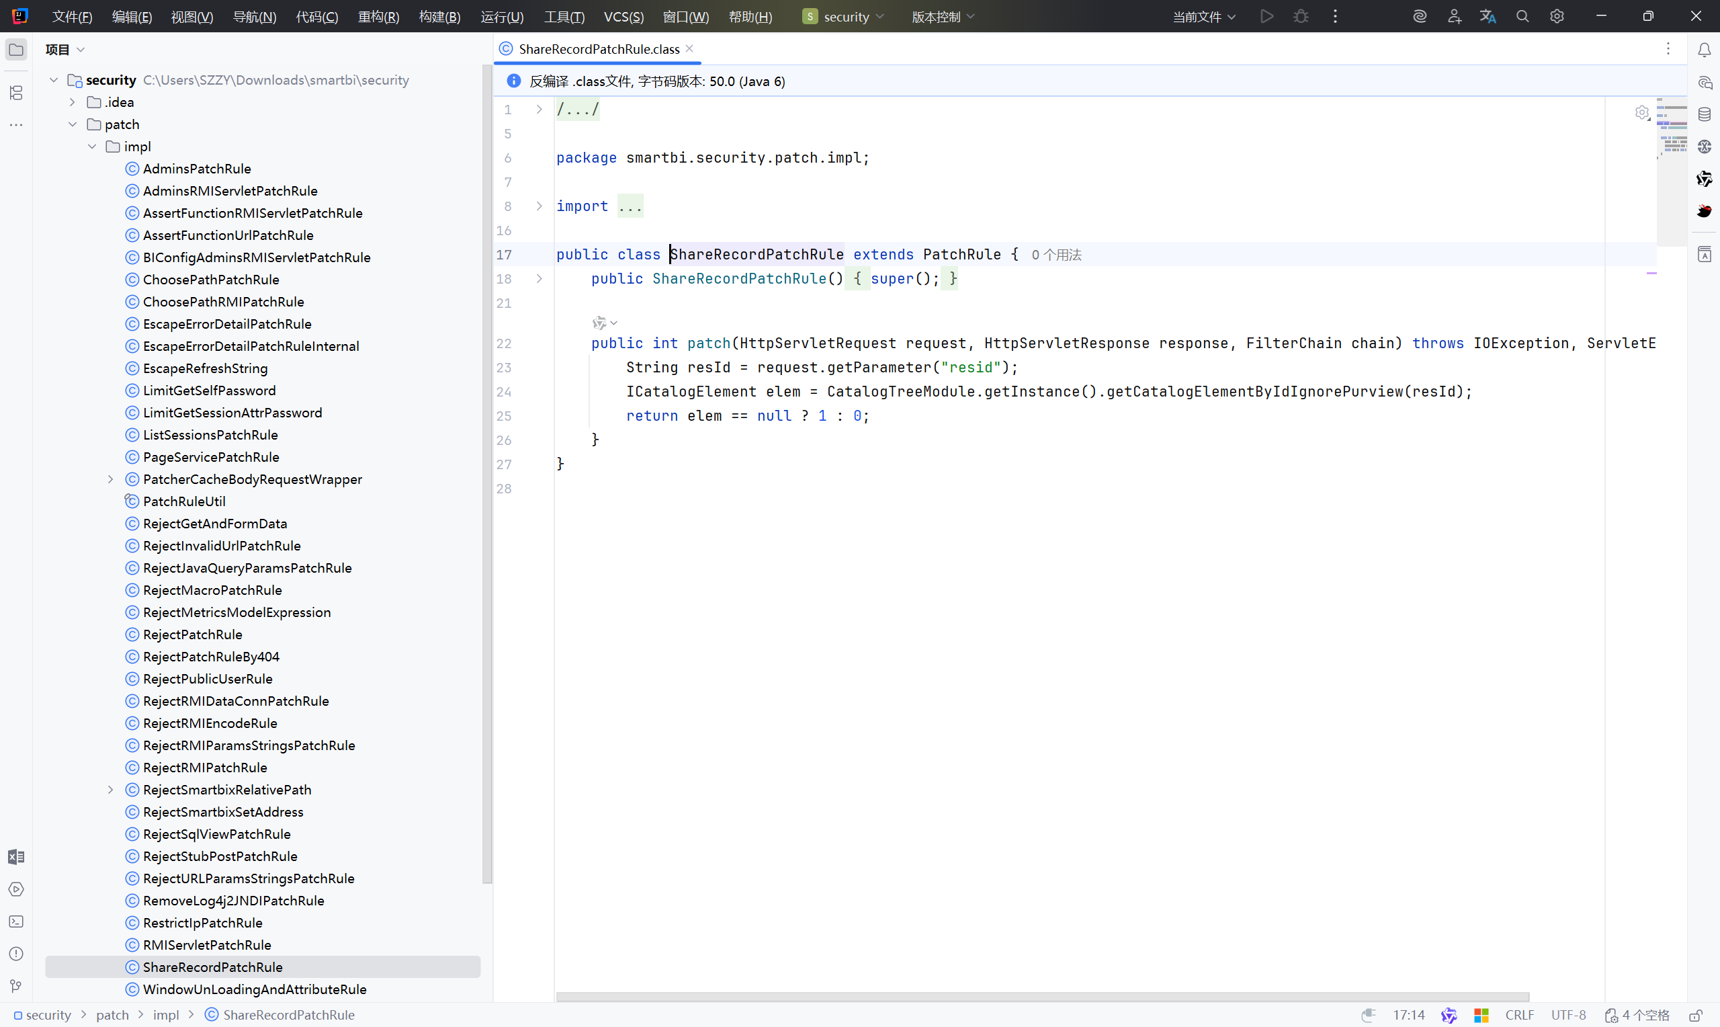Open the Database tool window icon
The width and height of the screenshot is (1720, 1027).
pos(1704,115)
